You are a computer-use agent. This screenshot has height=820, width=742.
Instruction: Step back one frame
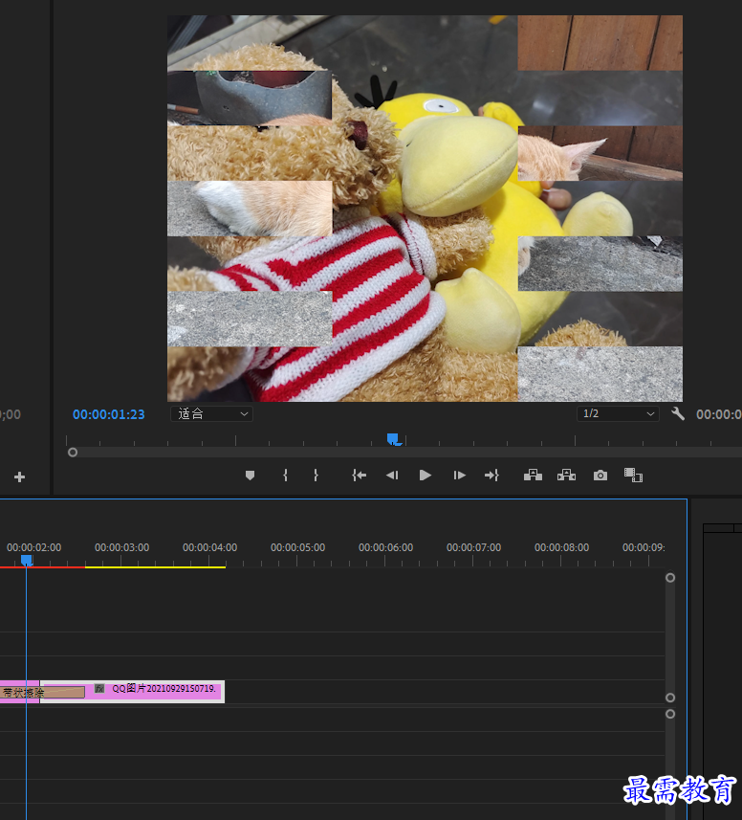point(392,476)
